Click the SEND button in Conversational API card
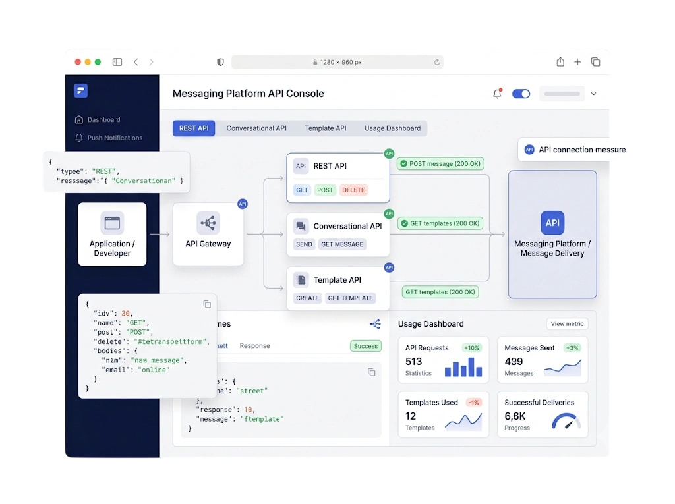Viewport: 675px width, 504px height. tap(304, 244)
